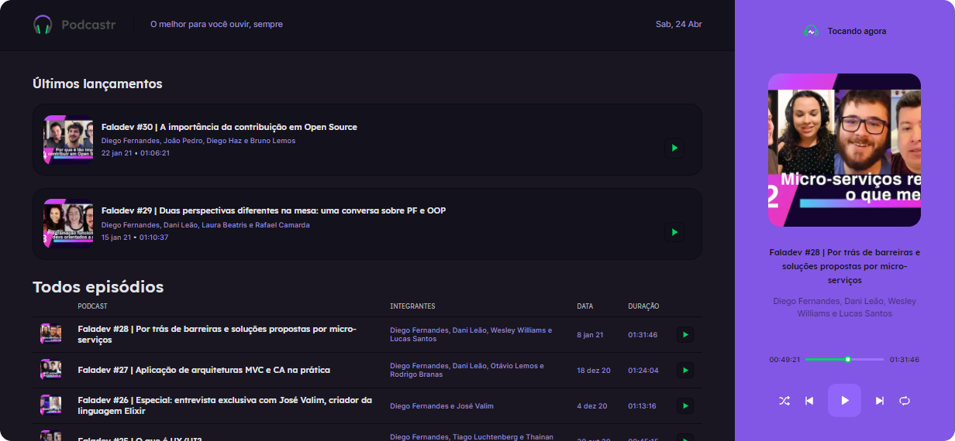Skip to the next episode
The width and height of the screenshot is (955, 441).
[x=880, y=401]
